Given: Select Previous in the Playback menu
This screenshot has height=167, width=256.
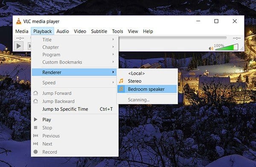Looking at the screenshot, I should (75, 136).
